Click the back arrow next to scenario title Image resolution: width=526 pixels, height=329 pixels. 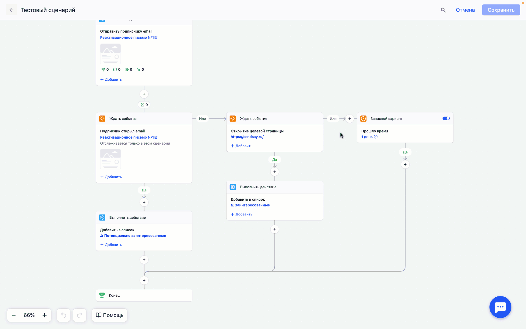click(x=11, y=10)
